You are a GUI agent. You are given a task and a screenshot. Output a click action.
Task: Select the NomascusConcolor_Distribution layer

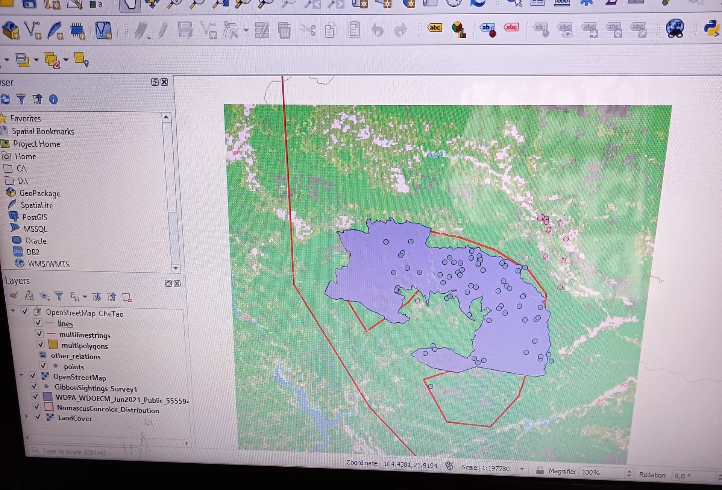108,410
